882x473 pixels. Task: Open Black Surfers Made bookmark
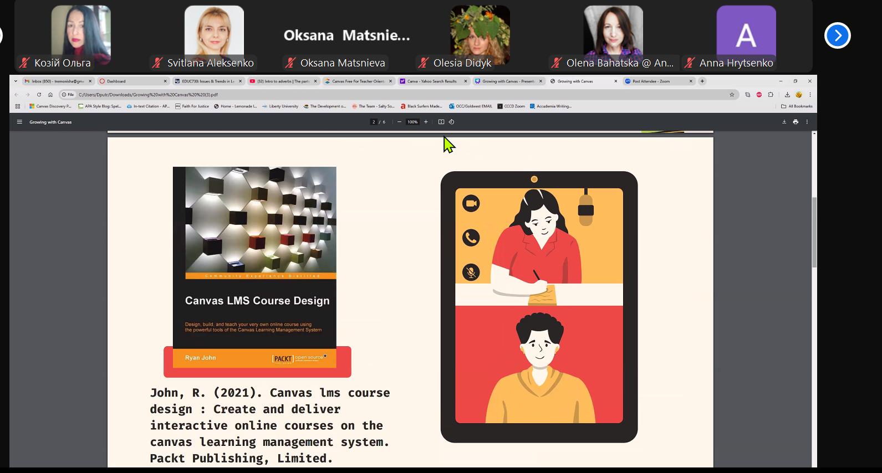pyautogui.click(x=421, y=106)
